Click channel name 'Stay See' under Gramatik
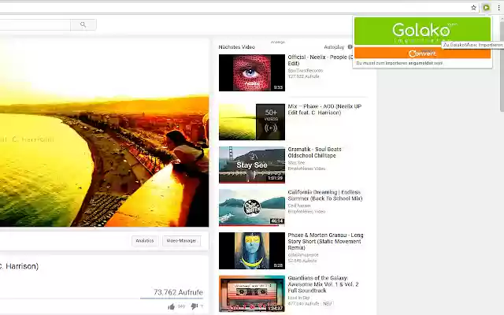The width and height of the screenshot is (504, 315). (x=296, y=163)
